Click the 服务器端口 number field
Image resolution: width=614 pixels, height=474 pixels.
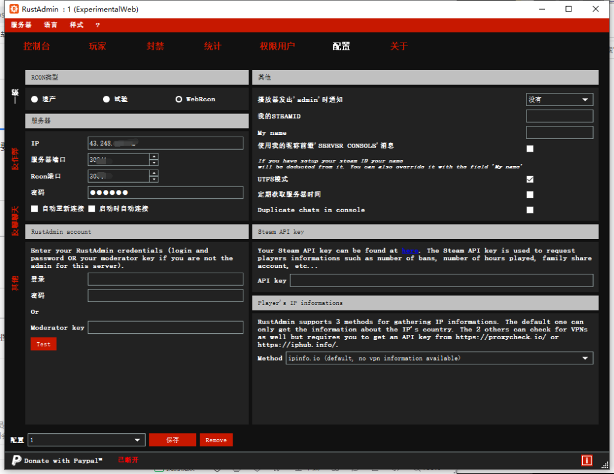(x=118, y=159)
